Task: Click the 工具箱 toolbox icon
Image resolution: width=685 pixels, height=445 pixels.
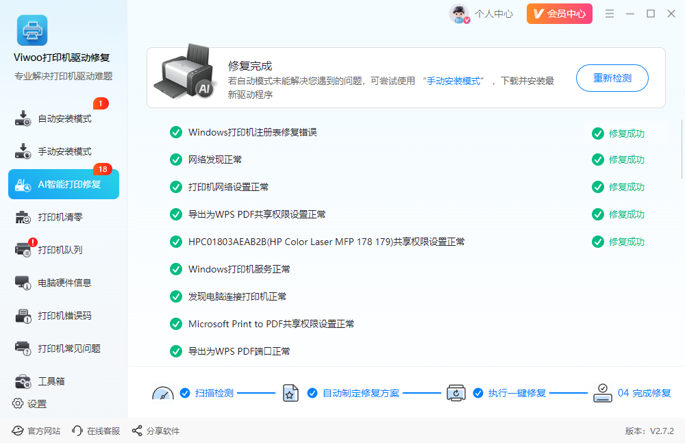Action: [23, 381]
